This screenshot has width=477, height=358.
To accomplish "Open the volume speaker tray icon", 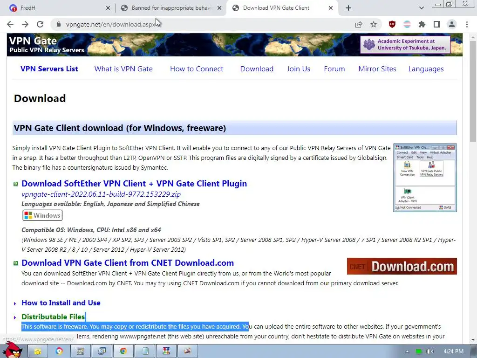I will click(430, 351).
